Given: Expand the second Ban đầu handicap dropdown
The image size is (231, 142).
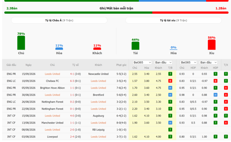Looking at the screenshot, I should (x=209, y=62).
